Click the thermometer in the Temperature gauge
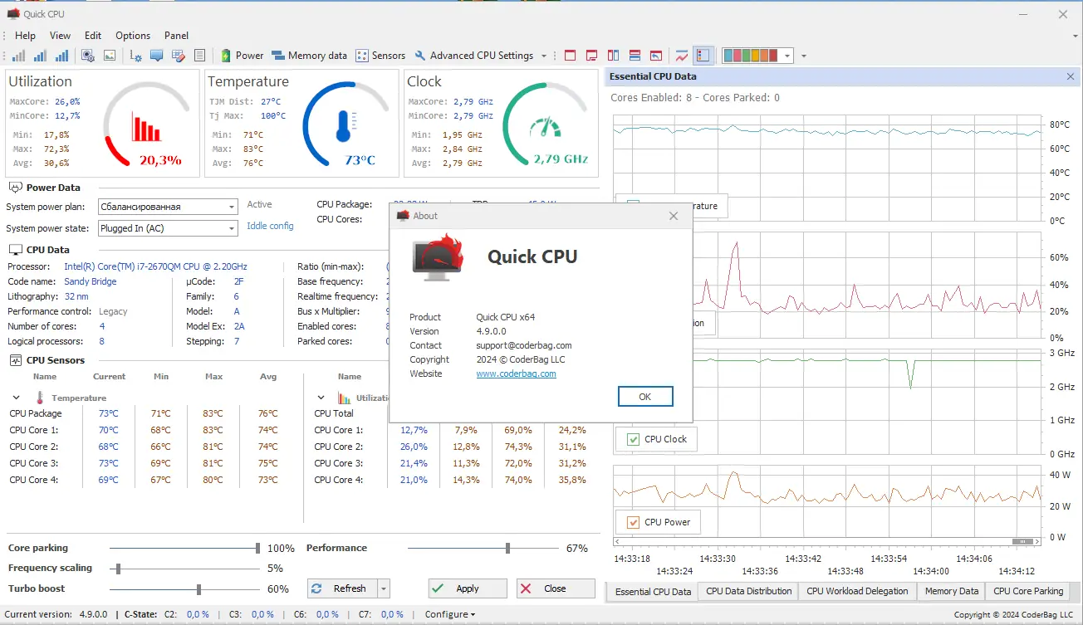This screenshot has width=1083, height=625. tap(345, 126)
